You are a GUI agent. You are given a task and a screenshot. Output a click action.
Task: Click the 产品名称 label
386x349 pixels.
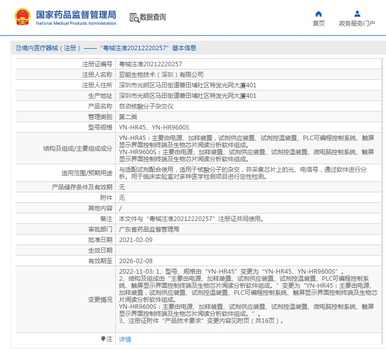coord(100,106)
